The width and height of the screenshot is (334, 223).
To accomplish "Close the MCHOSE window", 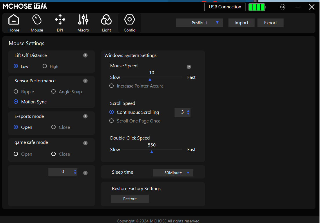I will point(312,7).
